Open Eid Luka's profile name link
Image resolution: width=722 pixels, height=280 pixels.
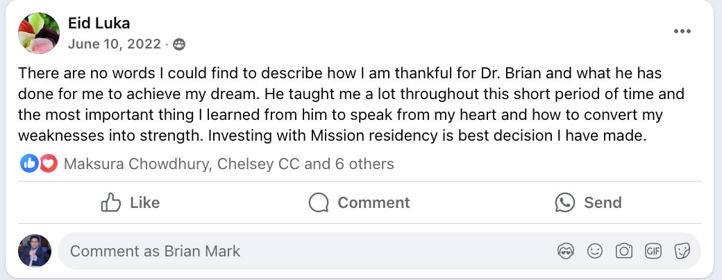coord(99,23)
